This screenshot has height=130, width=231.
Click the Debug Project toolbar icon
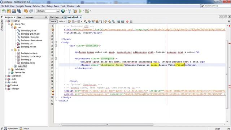click(87, 11)
